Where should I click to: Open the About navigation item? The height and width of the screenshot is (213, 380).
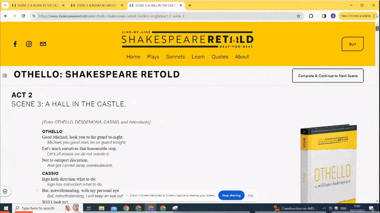point(242,57)
